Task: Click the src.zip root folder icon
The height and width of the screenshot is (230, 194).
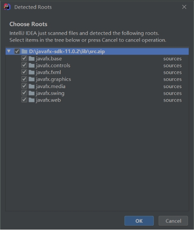Action: pos(24,51)
